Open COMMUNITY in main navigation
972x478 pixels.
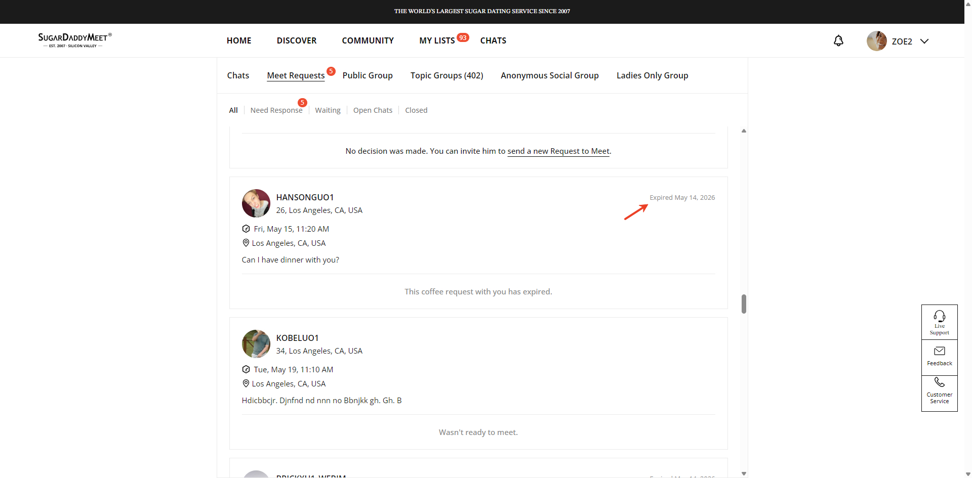pyautogui.click(x=368, y=40)
